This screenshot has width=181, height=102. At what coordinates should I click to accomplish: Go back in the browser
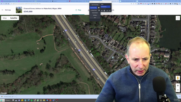pos(1,4)
